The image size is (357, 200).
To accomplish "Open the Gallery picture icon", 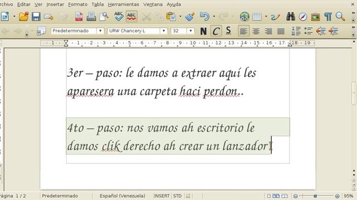I will point(315,17).
